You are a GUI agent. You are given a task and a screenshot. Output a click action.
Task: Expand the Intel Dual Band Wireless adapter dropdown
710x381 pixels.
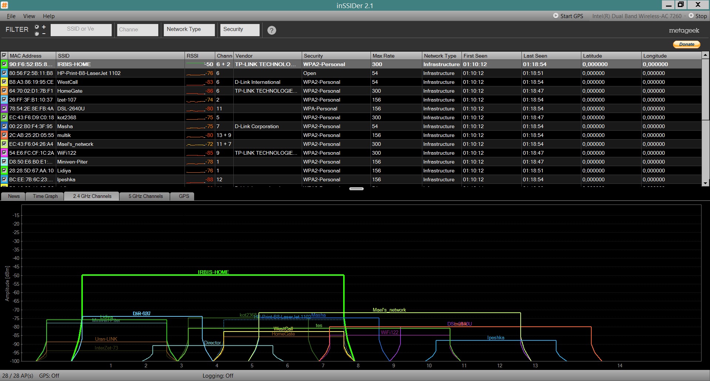[639, 16]
